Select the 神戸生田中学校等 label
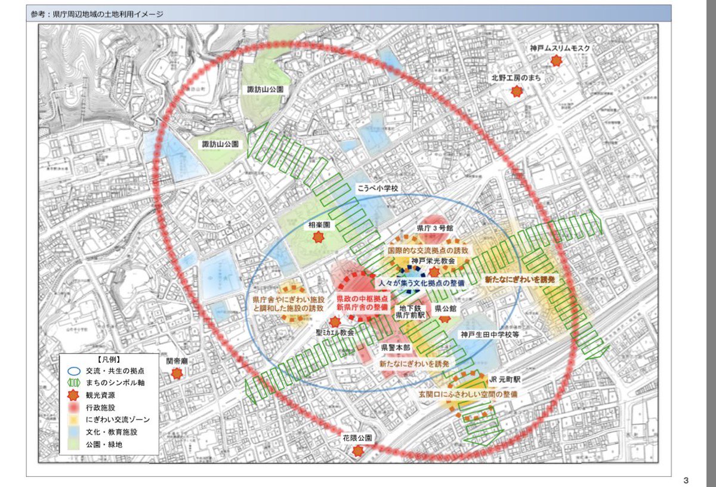The width and height of the screenshot is (716, 487). pyautogui.click(x=489, y=335)
